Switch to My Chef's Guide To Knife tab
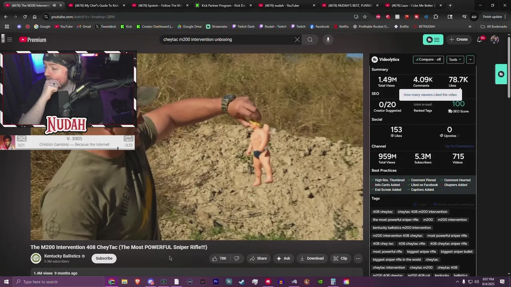The width and height of the screenshot is (511, 287). point(97,6)
